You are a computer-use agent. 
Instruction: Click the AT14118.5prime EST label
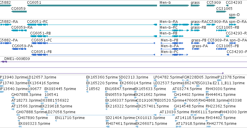pos(190,118)
